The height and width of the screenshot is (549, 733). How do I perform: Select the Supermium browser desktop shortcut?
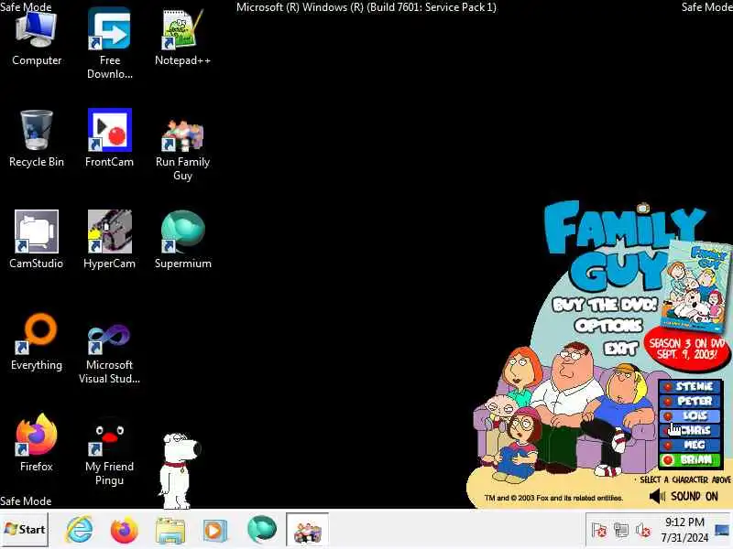point(182,240)
